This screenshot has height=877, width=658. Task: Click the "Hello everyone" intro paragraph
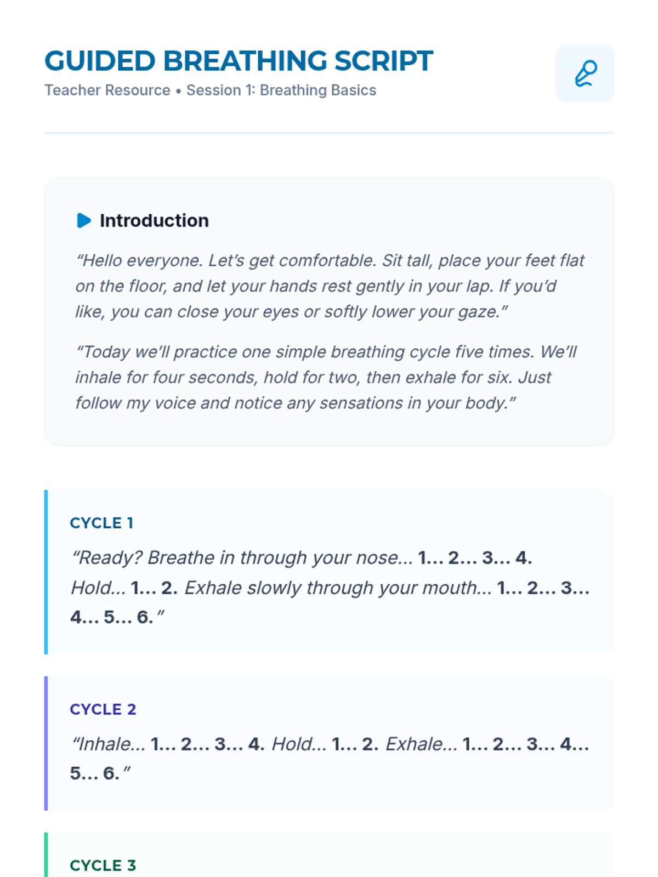click(x=329, y=286)
